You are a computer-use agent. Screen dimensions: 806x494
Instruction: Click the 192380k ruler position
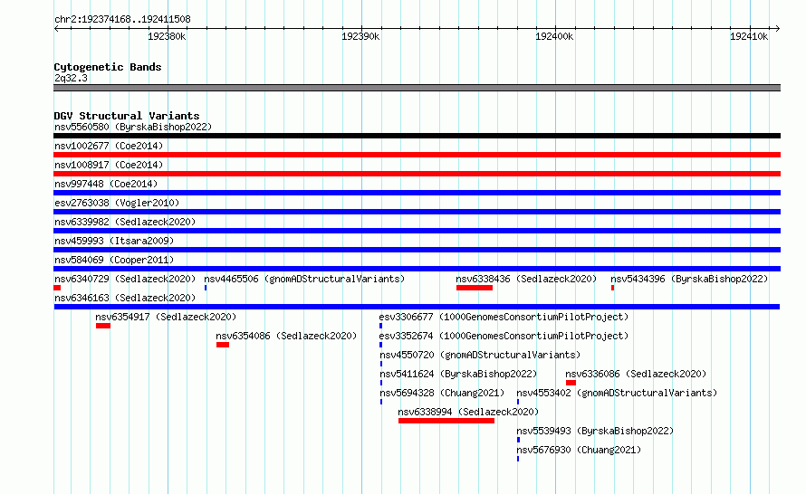click(167, 36)
